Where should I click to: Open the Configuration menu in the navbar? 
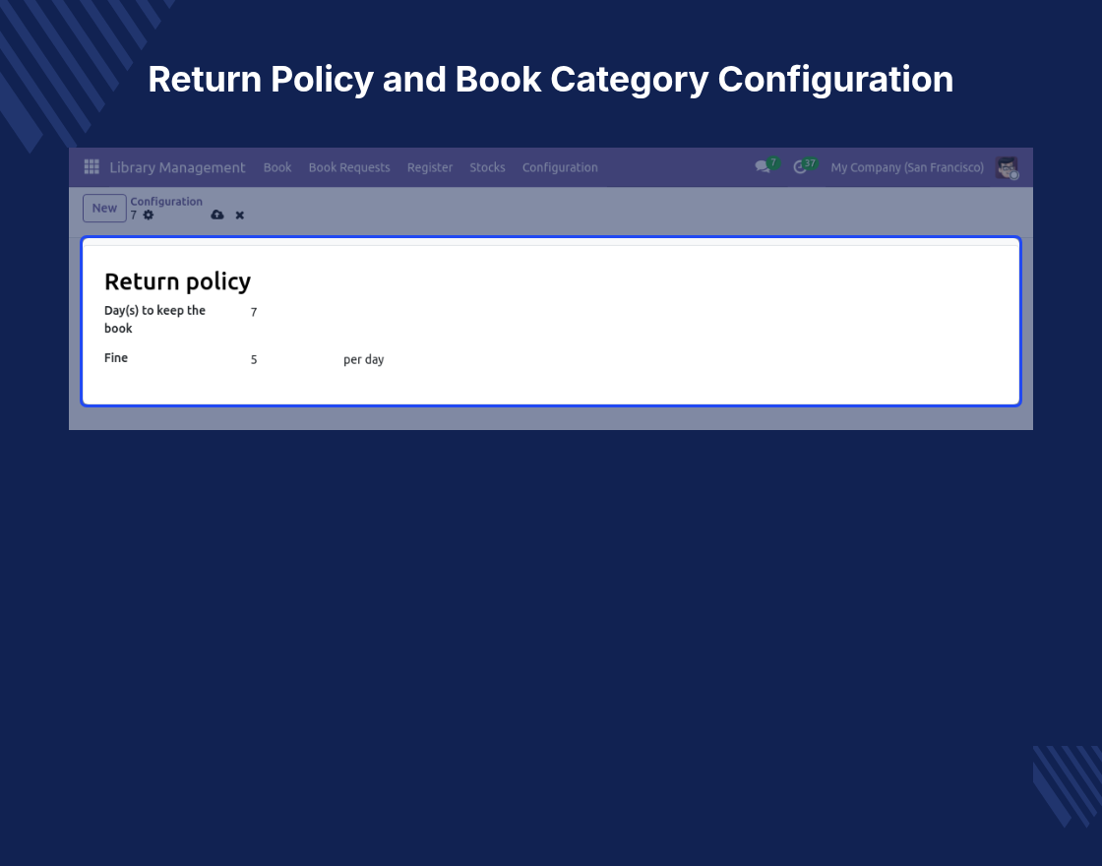tap(560, 167)
